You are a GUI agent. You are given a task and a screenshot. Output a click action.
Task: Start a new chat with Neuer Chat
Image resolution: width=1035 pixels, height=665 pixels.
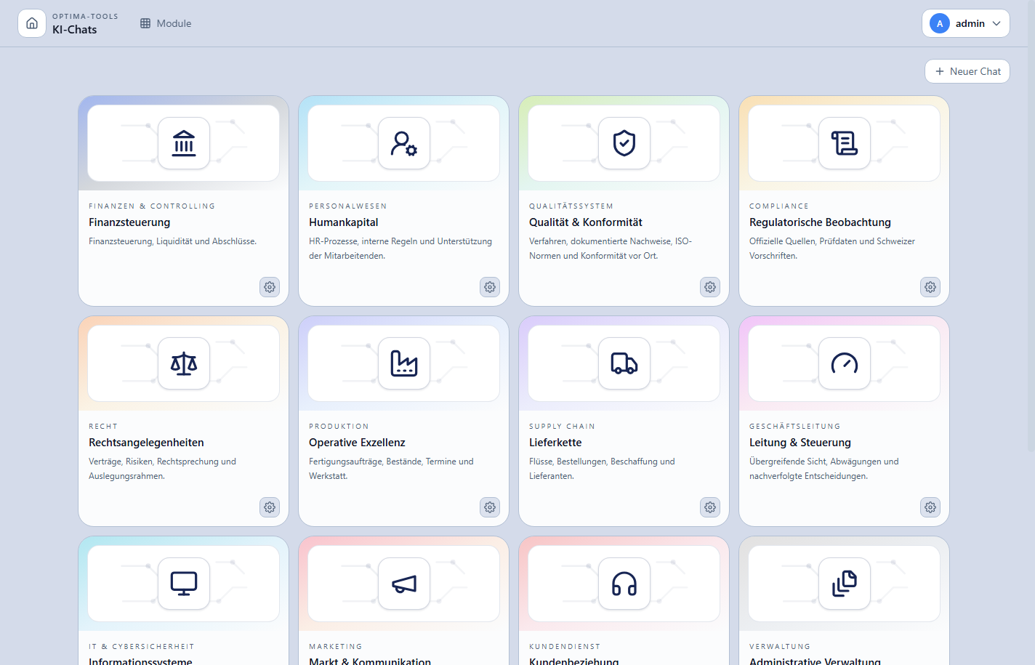[967, 71]
